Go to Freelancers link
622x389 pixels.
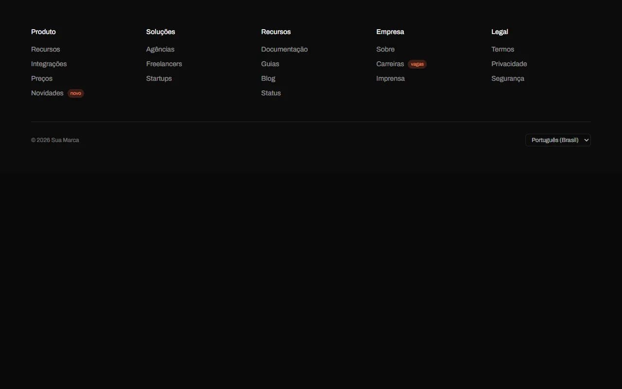coord(164,64)
